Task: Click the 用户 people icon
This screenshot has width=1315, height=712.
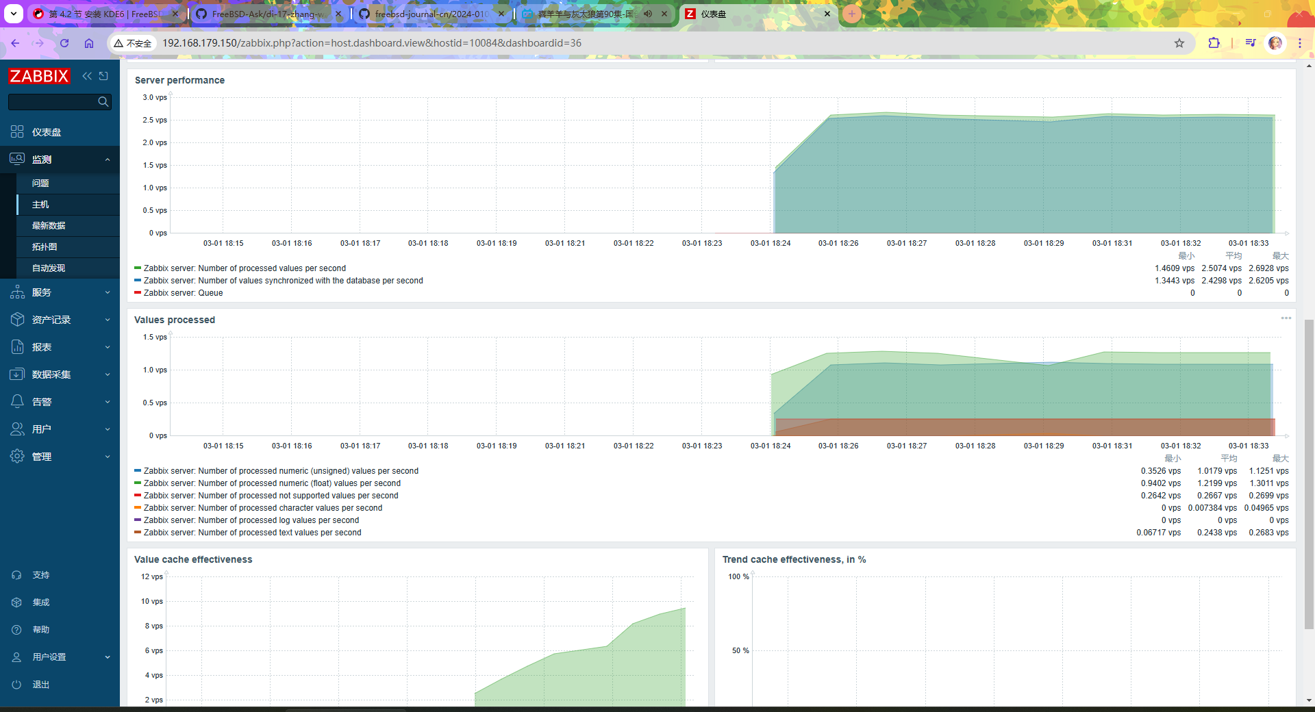Action: click(17, 429)
